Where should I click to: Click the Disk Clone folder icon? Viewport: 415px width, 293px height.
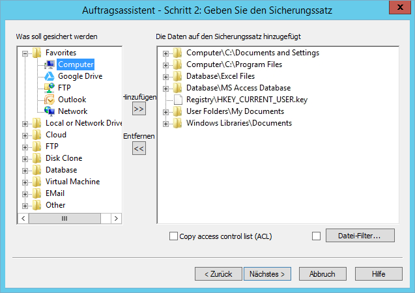tap(37, 158)
